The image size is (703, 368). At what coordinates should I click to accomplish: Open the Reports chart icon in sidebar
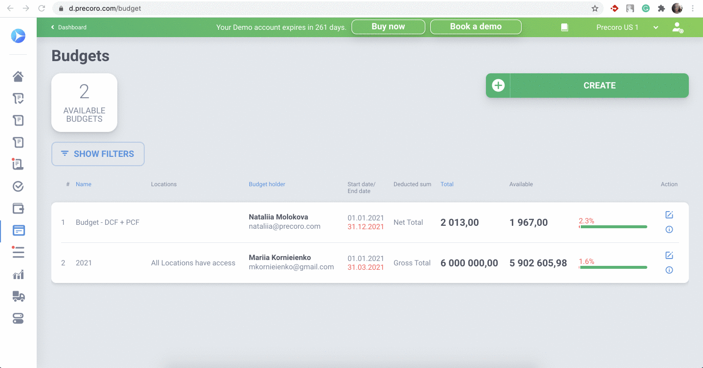[x=18, y=275]
